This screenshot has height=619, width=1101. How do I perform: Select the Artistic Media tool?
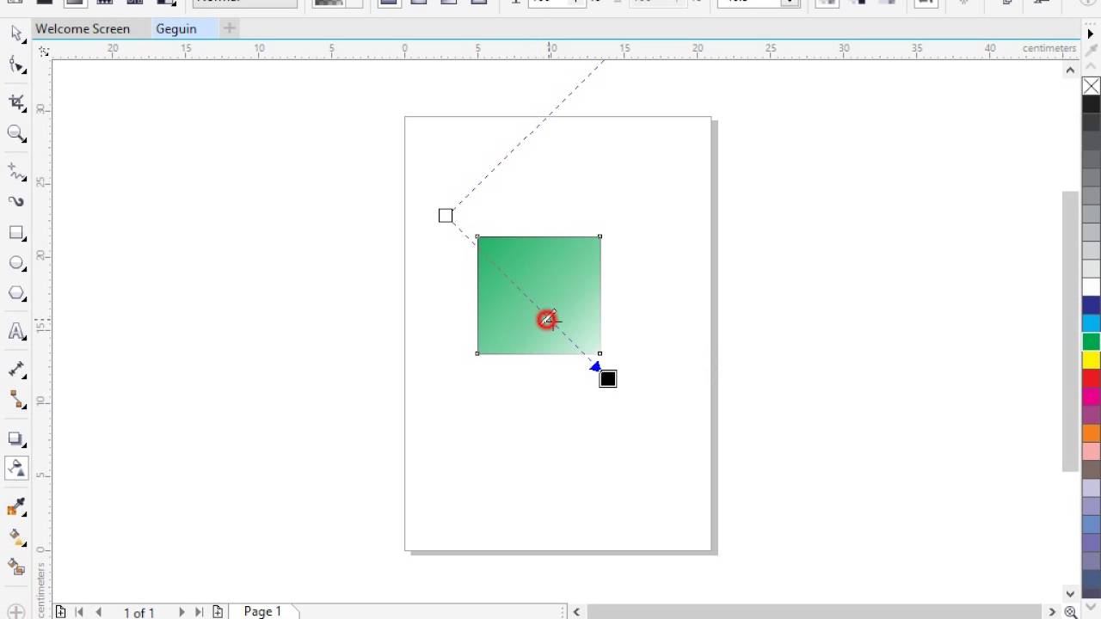pyautogui.click(x=16, y=201)
